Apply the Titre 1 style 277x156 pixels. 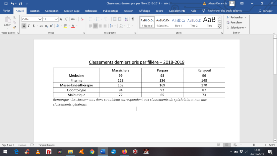pyautogui.click(x=178, y=22)
